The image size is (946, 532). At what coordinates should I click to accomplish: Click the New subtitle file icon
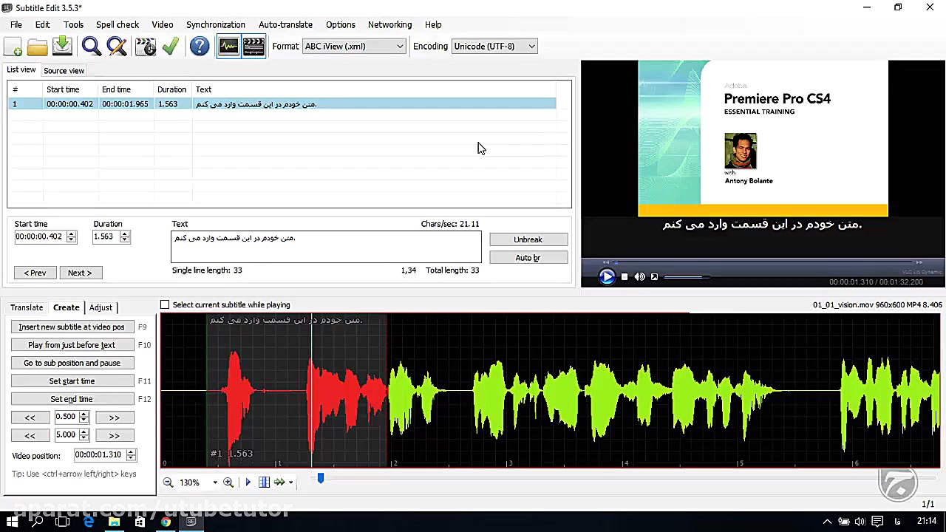(13, 47)
